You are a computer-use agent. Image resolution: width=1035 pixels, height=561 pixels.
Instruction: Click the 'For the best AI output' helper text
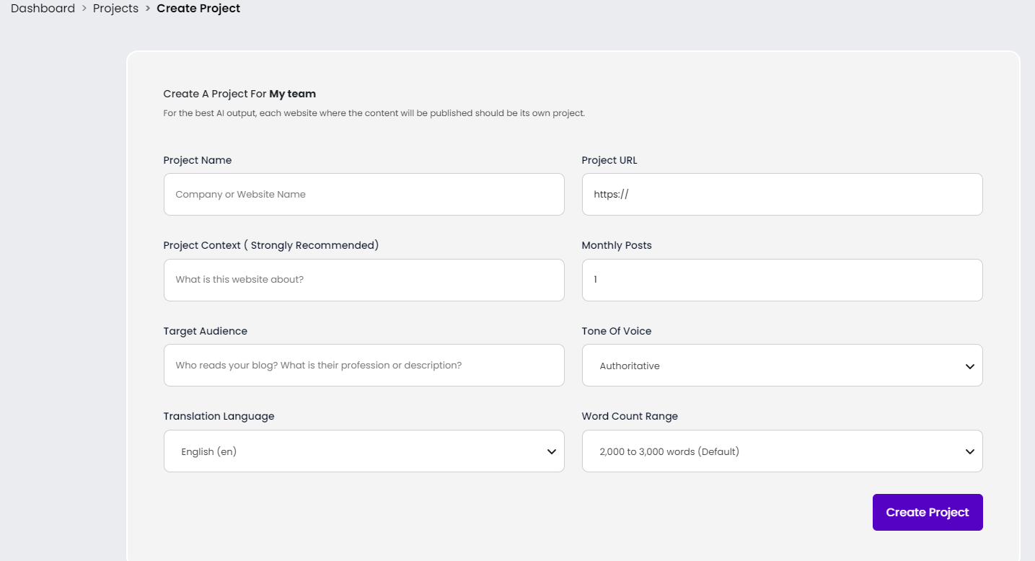(374, 113)
